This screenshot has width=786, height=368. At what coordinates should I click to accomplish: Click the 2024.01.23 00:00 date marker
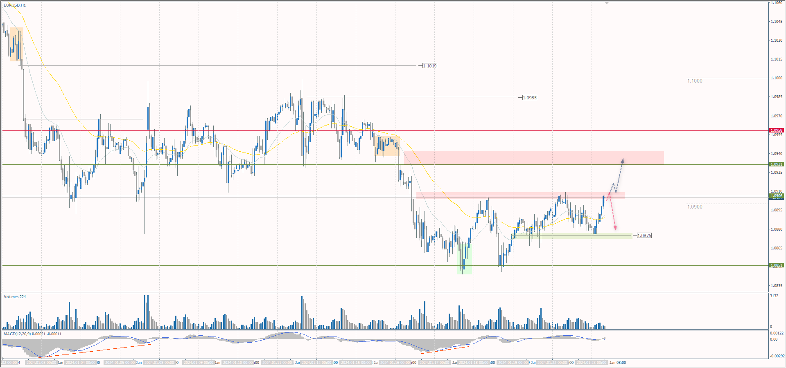592,363
